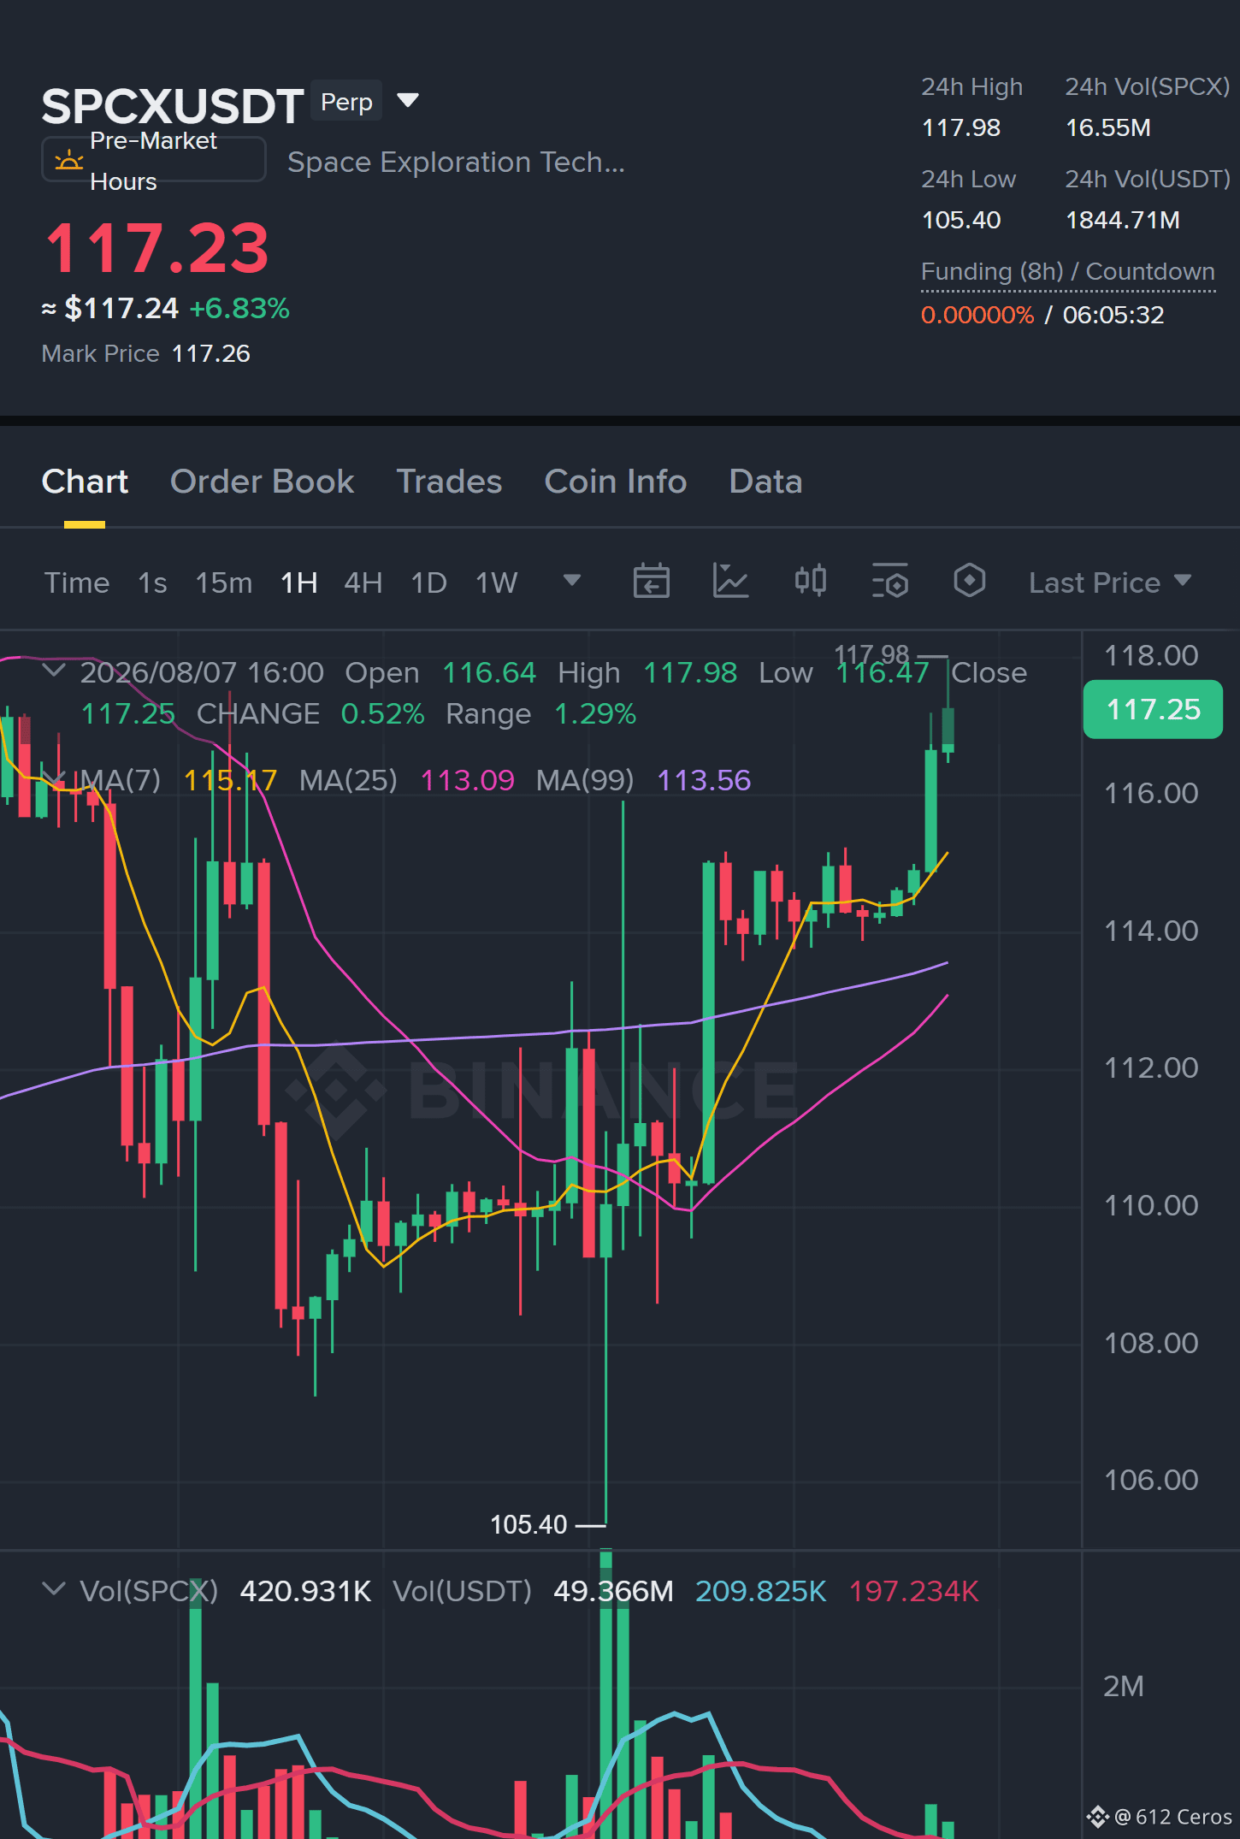Open the Trades tab
This screenshot has height=1839, width=1240.
coord(449,482)
